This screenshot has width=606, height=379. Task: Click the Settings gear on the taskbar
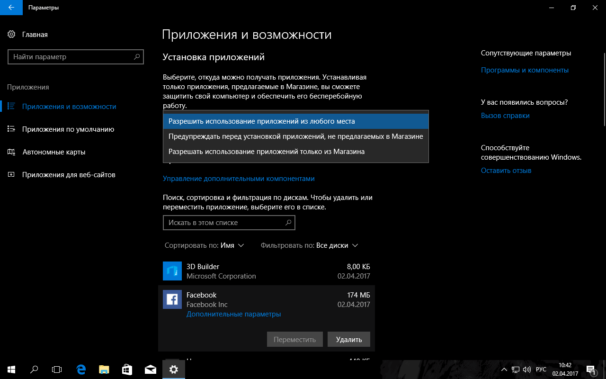pyautogui.click(x=174, y=370)
